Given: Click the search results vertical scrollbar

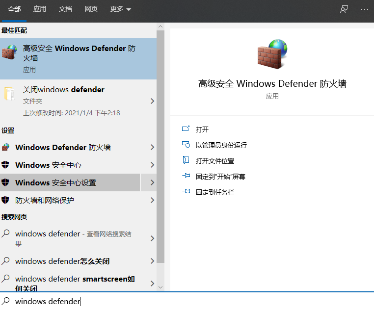Looking at the screenshot, I should pos(160,147).
